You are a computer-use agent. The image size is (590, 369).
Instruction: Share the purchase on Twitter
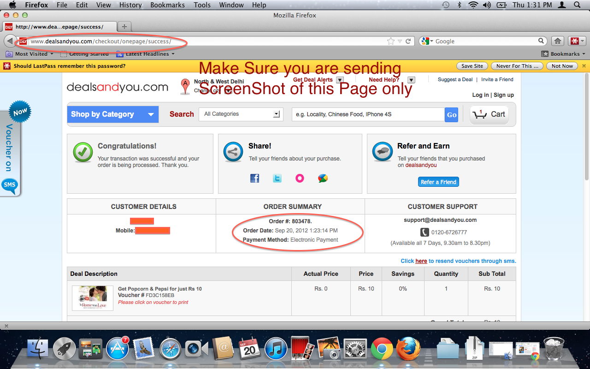click(x=277, y=178)
